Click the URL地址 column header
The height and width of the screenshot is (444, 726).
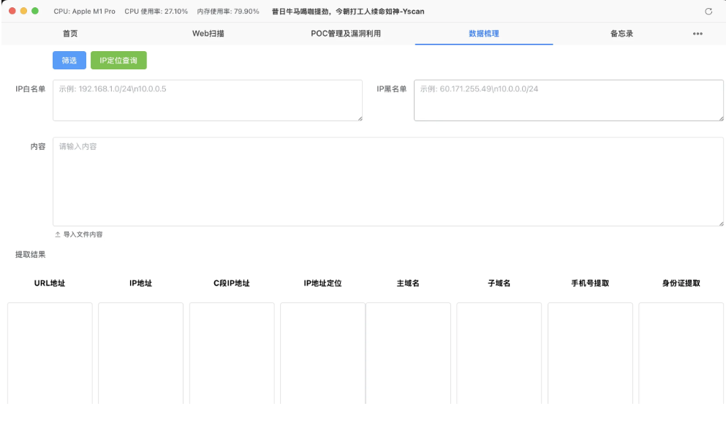click(x=50, y=283)
